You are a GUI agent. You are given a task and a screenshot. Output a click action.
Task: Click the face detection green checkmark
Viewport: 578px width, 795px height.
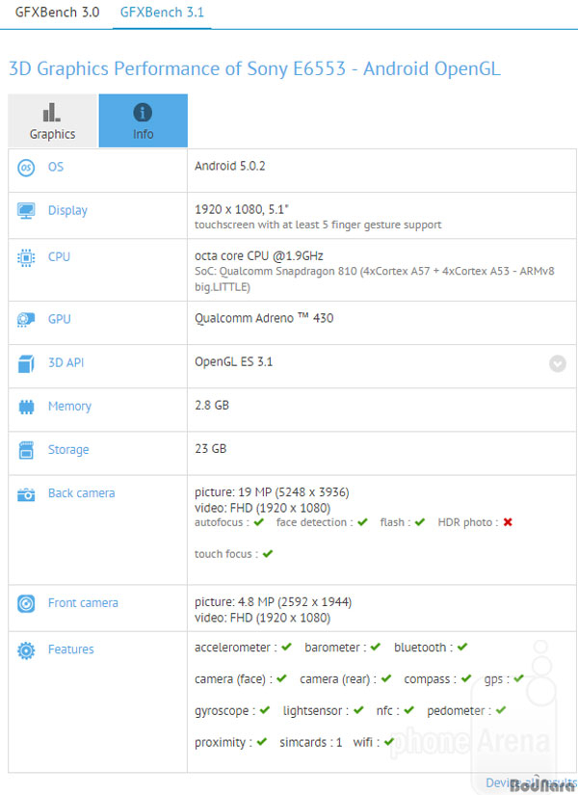(x=362, y=521)
